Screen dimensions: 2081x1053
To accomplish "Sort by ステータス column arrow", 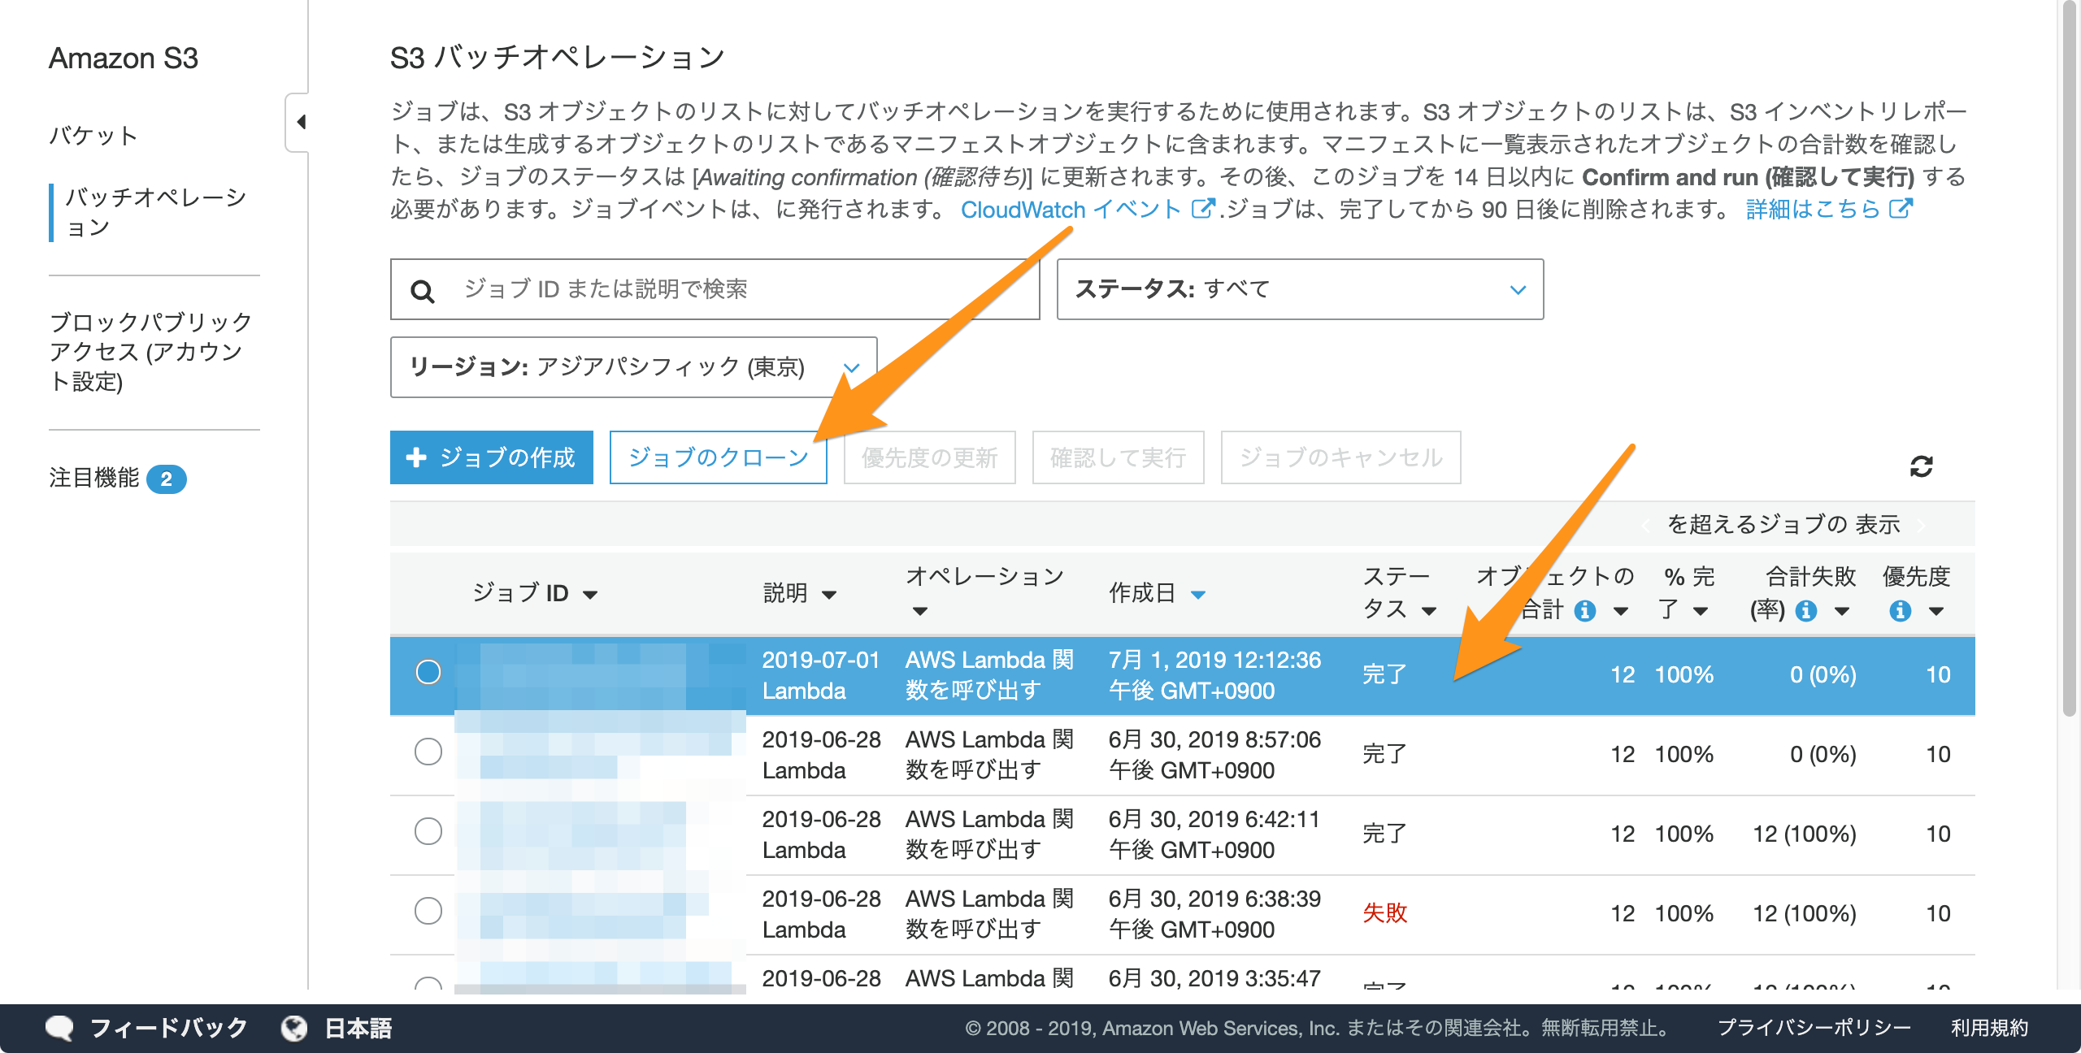I will click(1429, 611).
